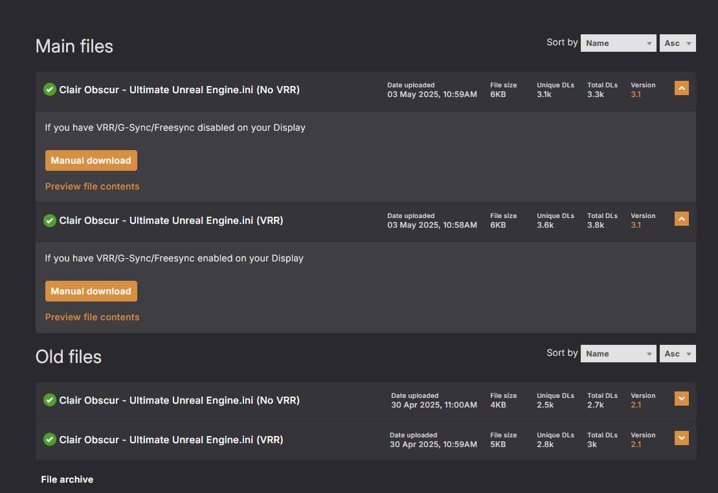Click description 'VRR/G-Sync/Freesync disabled on your Display'
The image size is (718, 493).
201,127
